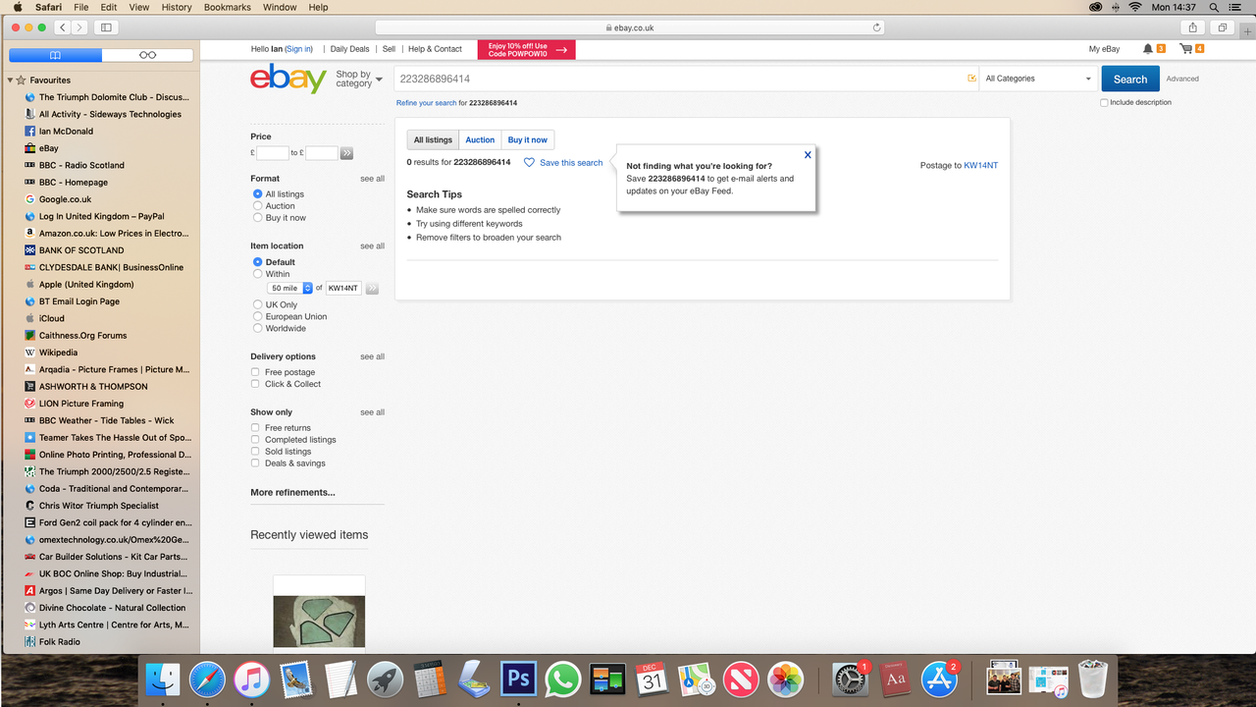Screen dimensions: 1256x707
Task: Click the reload page icon in address bar
Action: pos(876,27)
